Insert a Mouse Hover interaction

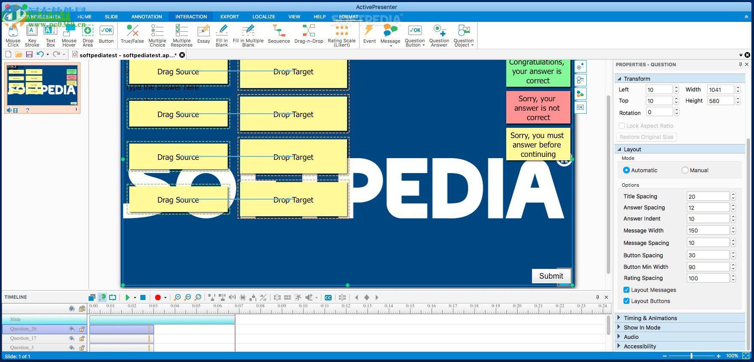pos(69,35)
